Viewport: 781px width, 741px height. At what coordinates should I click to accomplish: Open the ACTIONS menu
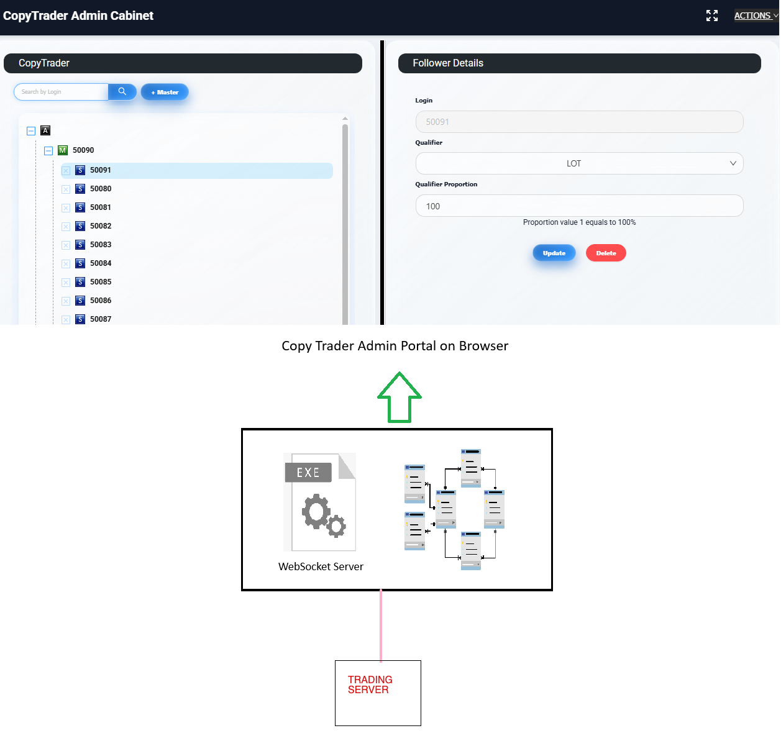pos(755,16)
